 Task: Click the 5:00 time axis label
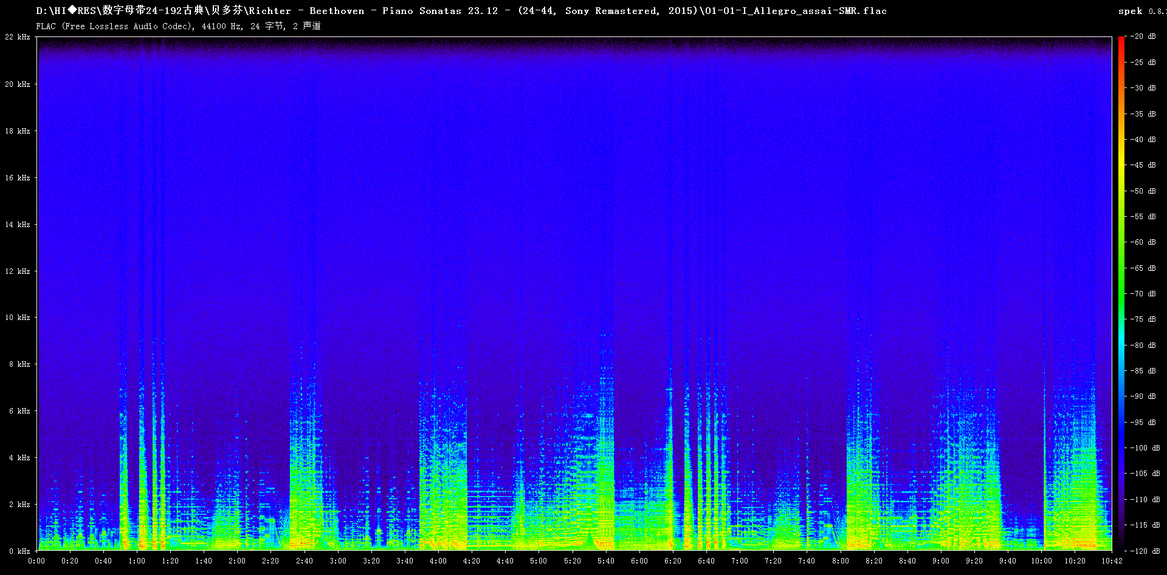tap(538, 561)
